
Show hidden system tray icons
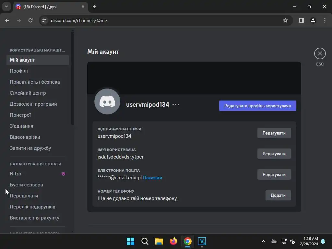coord(264,241)
